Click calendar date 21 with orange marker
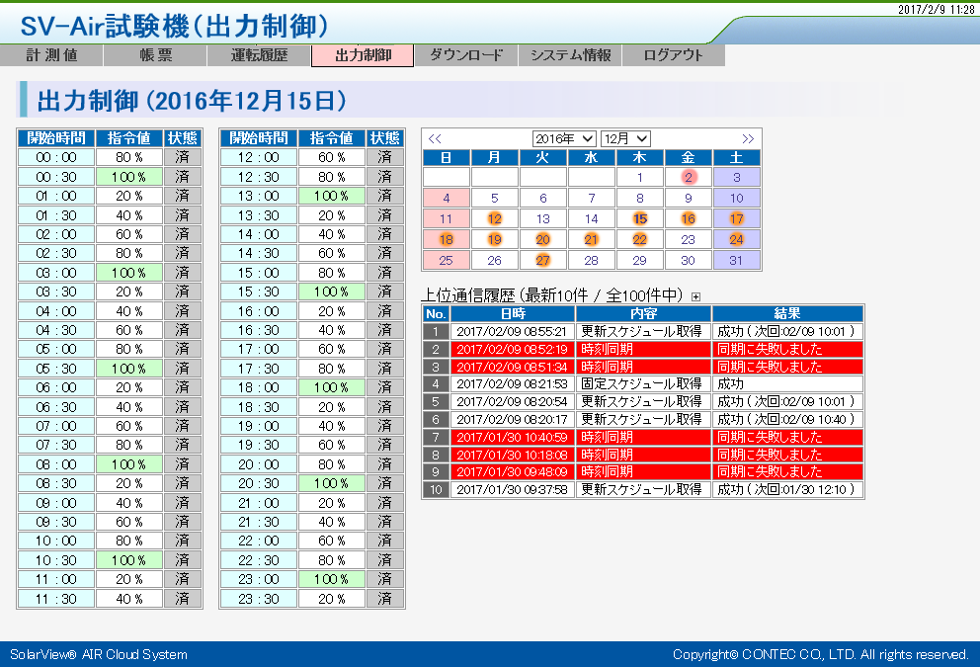Viewport: 980px width, 667px height. [592, 239]
